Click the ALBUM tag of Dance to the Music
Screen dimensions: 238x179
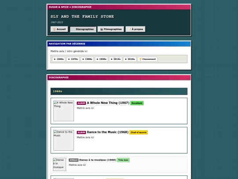(x=82, y=133)
